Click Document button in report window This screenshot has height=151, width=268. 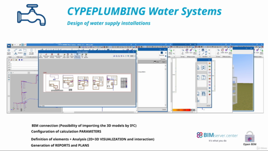pyautogui.click(x=162, y=54)
